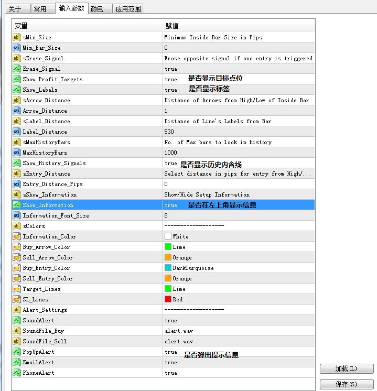
Task: Click the color icon beside SL_Lines
Action: point(16,299)
